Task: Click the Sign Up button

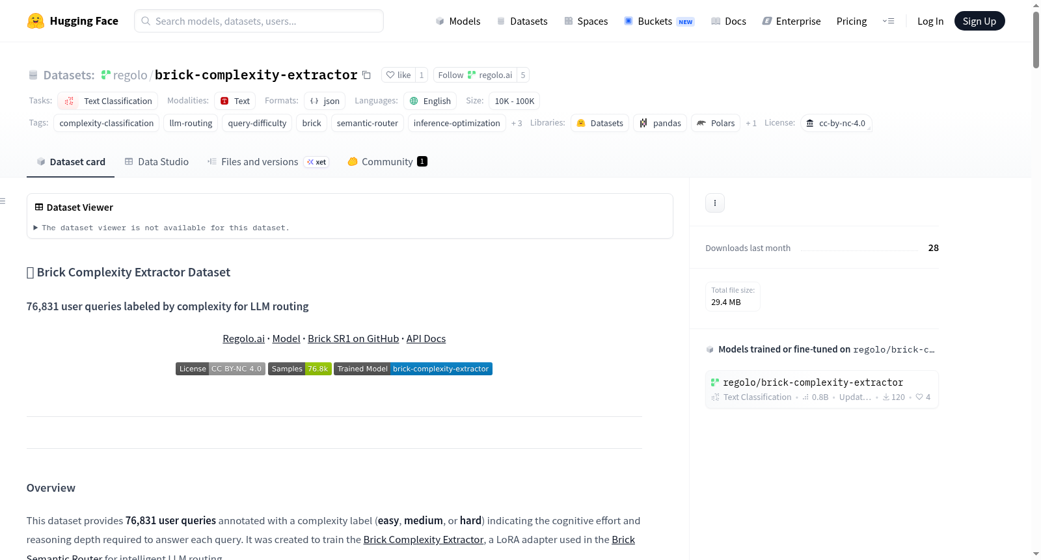Action: [x=979, y=21]
